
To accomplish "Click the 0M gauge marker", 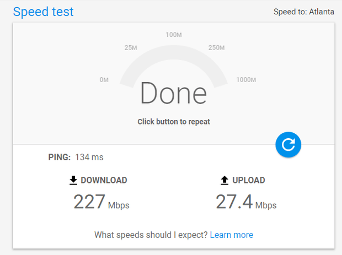I will pos(104,80).
